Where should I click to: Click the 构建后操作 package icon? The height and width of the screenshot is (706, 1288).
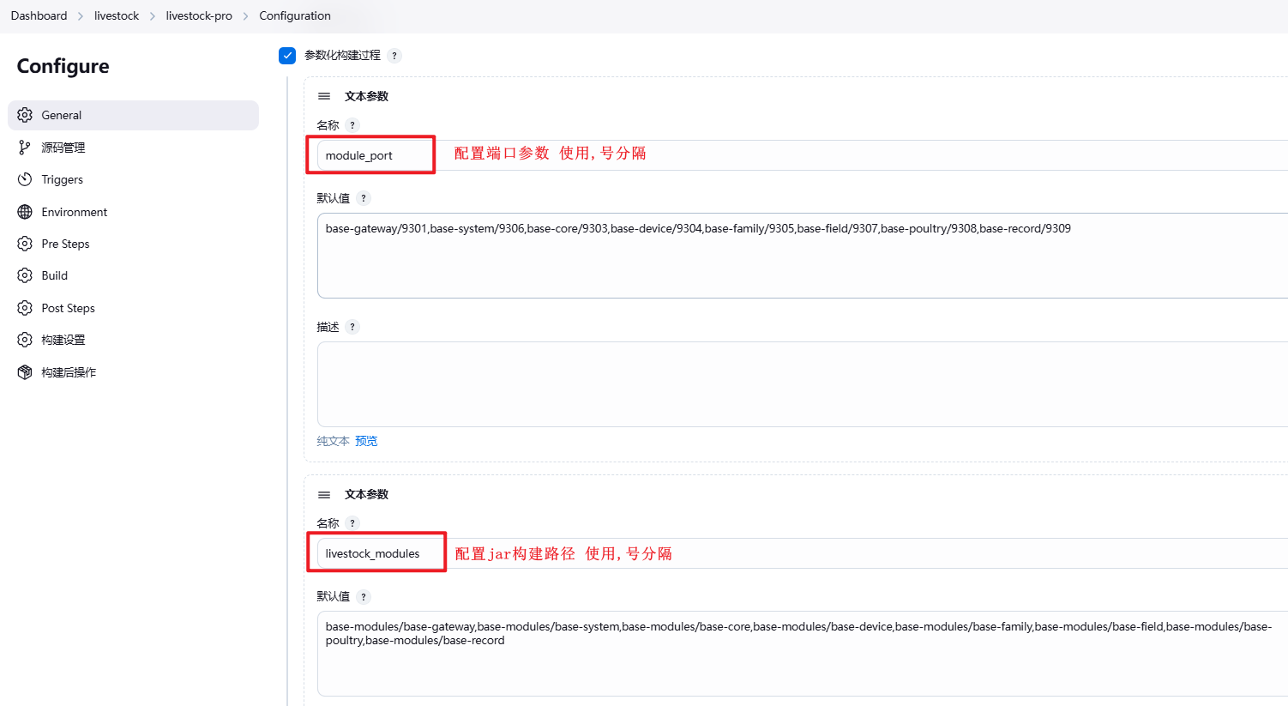(25, 372)
